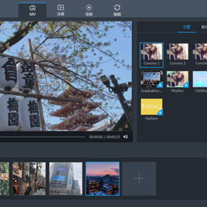The width and height of the screenshot is (207, 207).
Task: Select the 主题 theme tab
Action: [x=186, y=27]
